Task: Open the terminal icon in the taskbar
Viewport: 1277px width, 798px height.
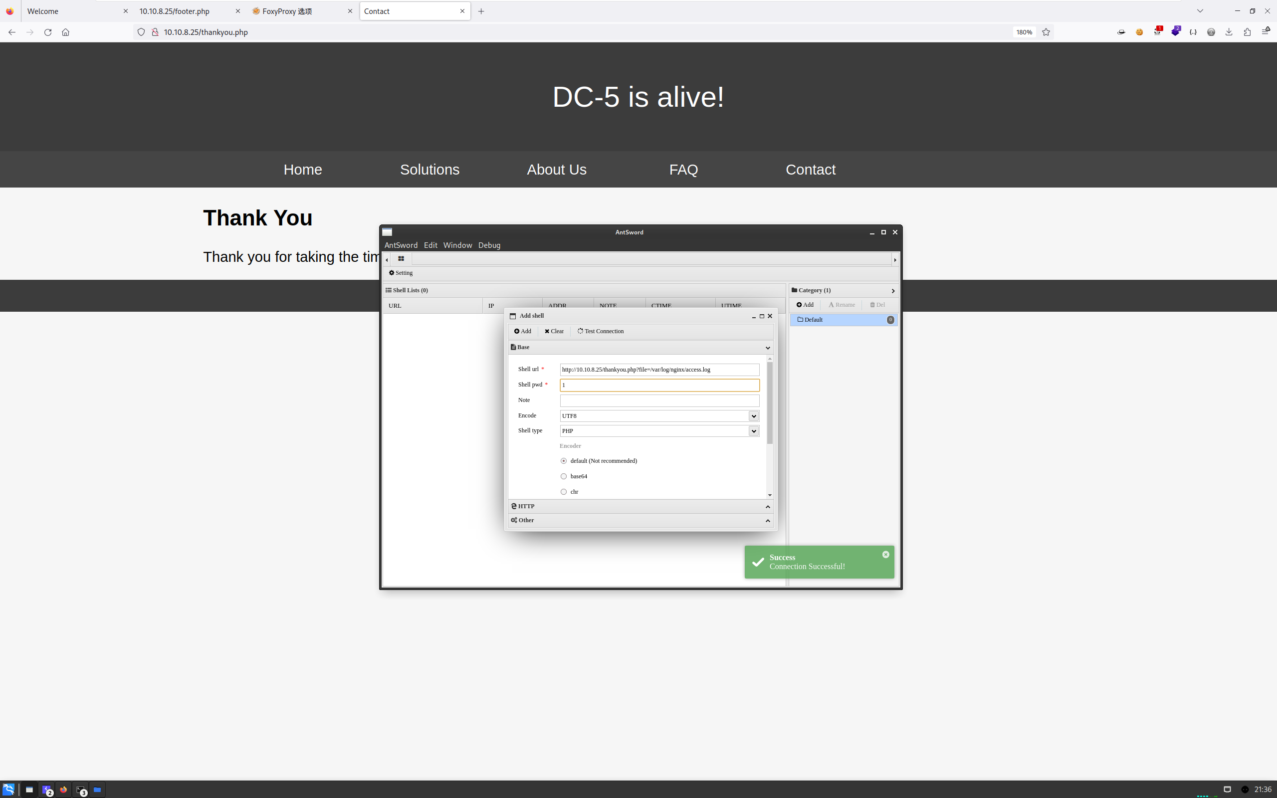Action: [81, 790]
